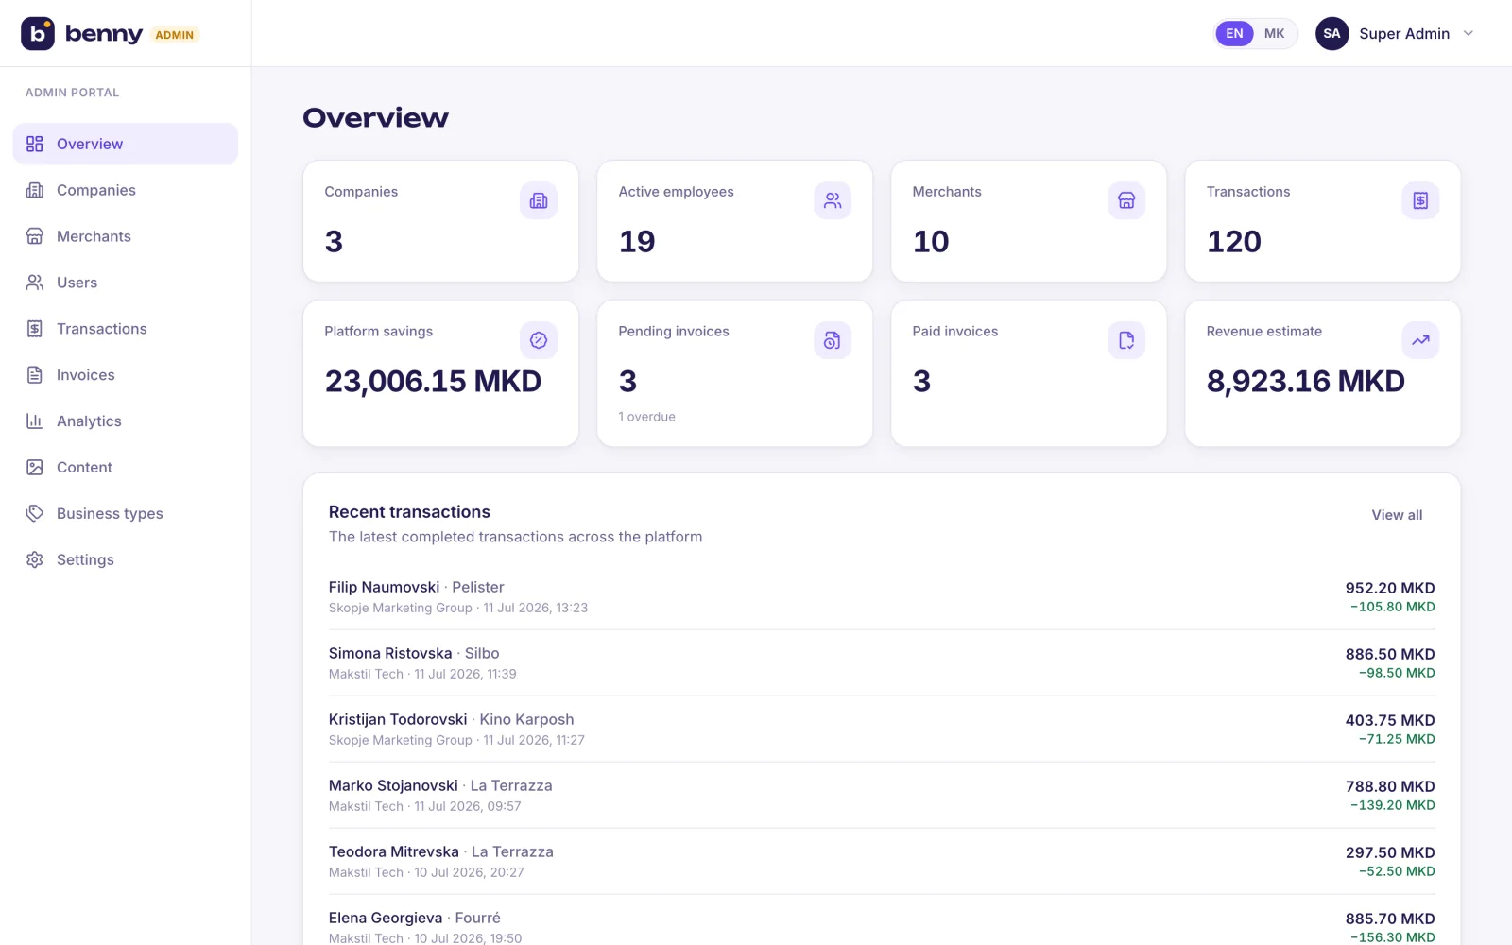Click the Invoices document icon in sidebar

35,375
